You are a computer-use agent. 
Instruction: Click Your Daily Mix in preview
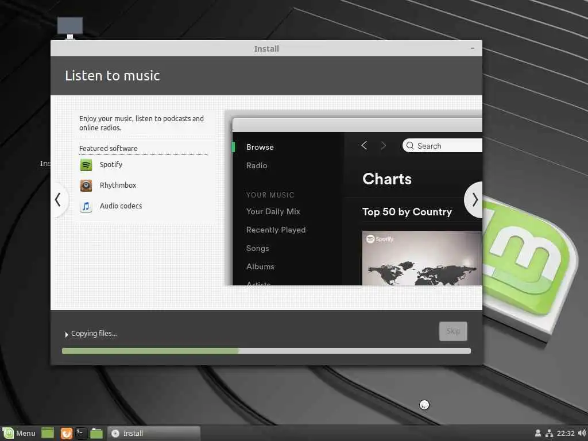[273, 211]
